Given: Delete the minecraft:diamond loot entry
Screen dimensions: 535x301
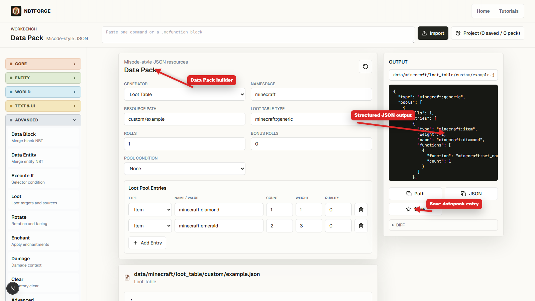Looking at the screenshot, I should pos(361,210).
